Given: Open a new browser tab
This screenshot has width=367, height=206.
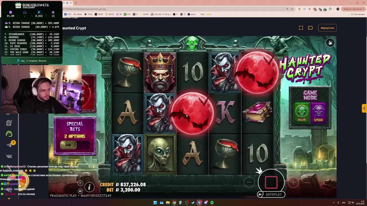Looking at the screenshot, I should pyautogui.click(x=76, y=3).
